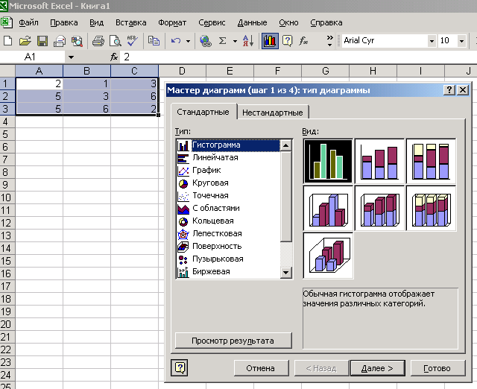Image resolution: width=477 pixels, height=389 pixels.
Task: Choose the 3-D clustered column subtype thumbnail
Action: (x=328, y=209)
